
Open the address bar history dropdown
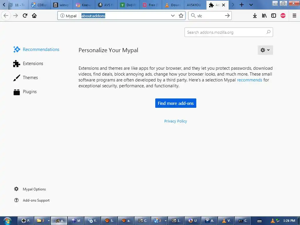pyautogui.click(x=173, y=16)
